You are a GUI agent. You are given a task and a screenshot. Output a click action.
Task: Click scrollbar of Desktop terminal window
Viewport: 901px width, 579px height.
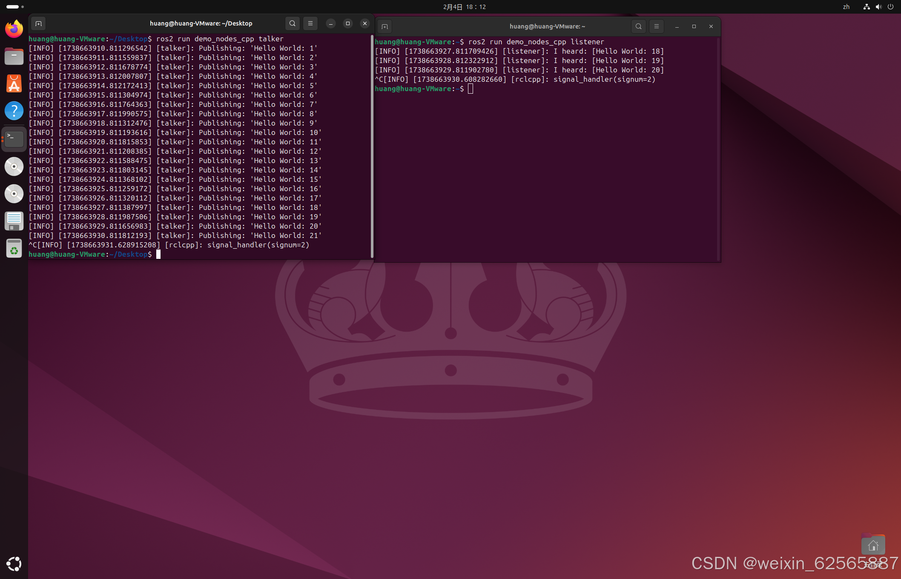click(372, 147)
